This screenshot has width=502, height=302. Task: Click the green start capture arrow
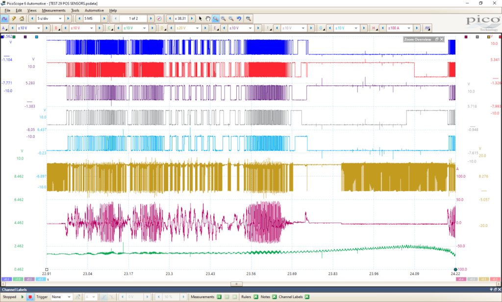[23, 297]
